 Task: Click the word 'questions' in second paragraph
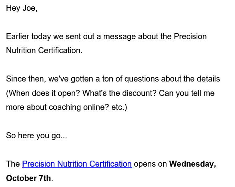[141, 79]
